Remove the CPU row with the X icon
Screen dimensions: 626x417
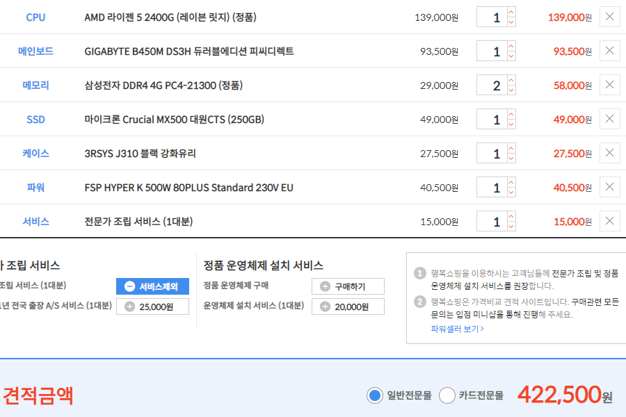609,17
